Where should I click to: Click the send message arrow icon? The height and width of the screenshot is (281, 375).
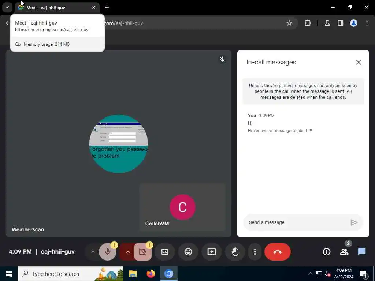[354, 222]
